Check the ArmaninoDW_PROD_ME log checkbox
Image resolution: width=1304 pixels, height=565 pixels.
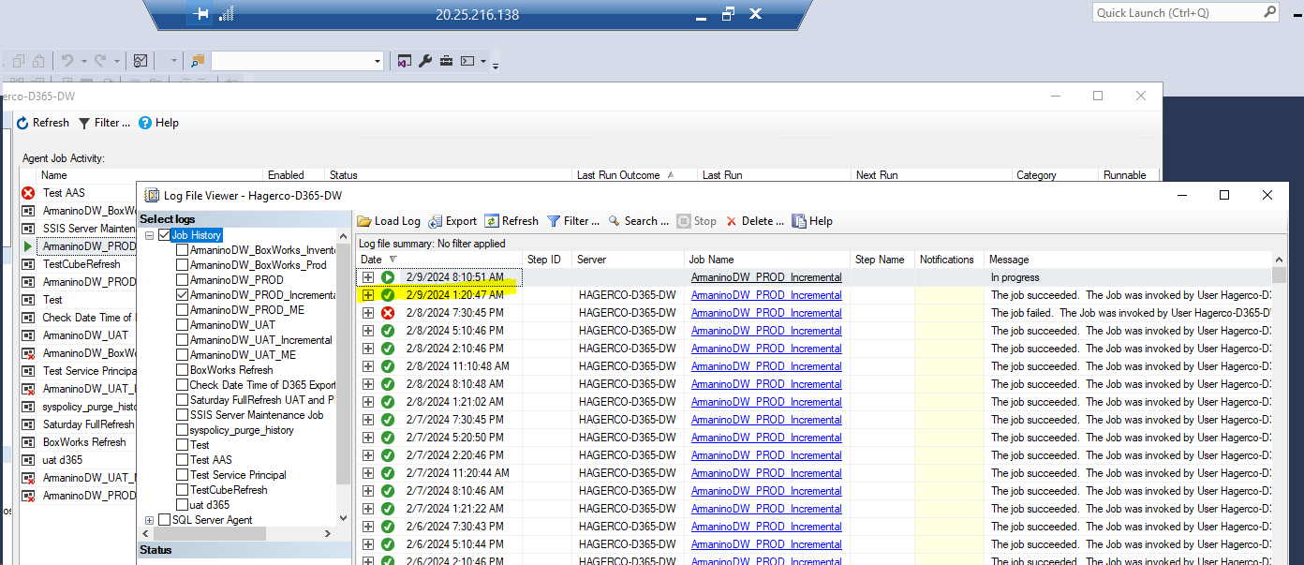[183, 310]
